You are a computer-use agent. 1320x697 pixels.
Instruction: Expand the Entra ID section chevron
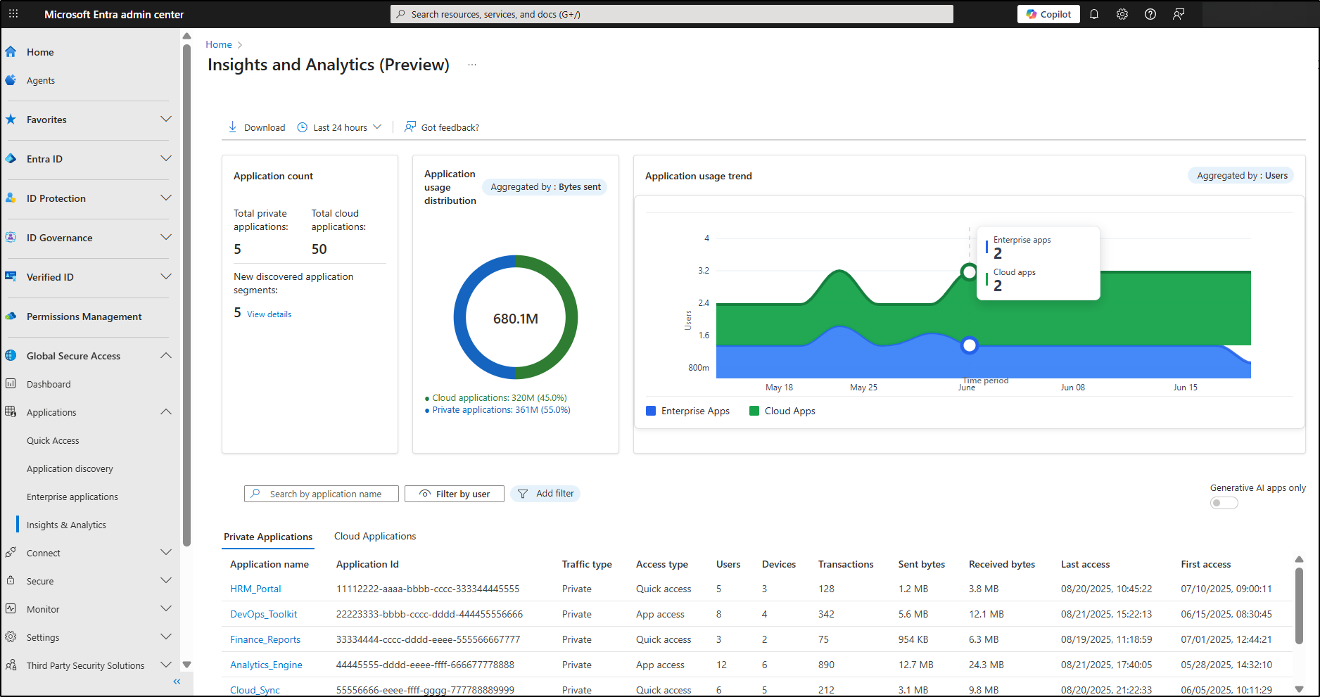[x=166, y=159]
